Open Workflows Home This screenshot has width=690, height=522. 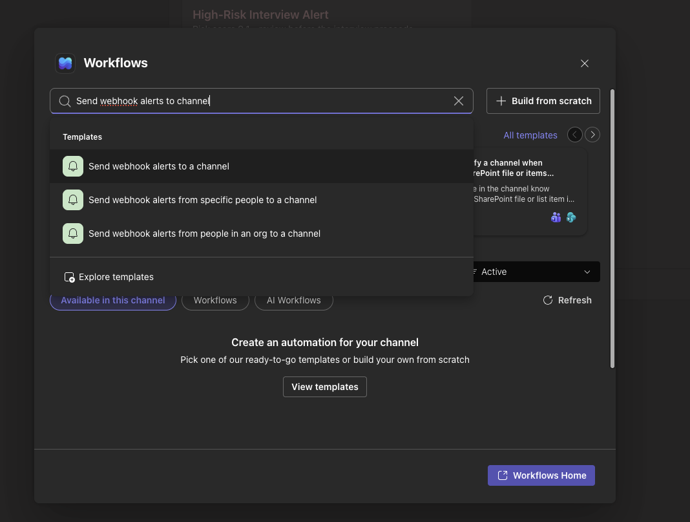[541, 475]
